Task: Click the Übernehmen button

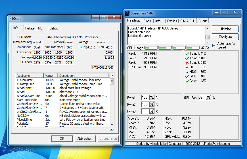Action: (108, 139)
